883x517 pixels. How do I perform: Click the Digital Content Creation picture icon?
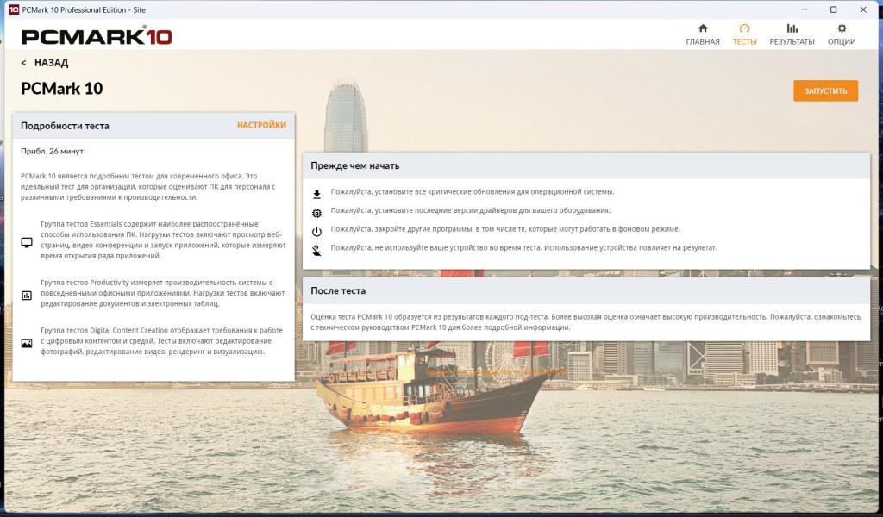27,343
